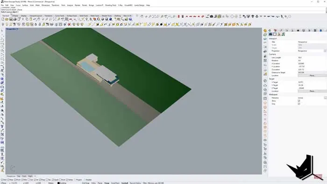Toggle Gumball in the status bar
The image size is (327, 184).
(x=125, y=183)
